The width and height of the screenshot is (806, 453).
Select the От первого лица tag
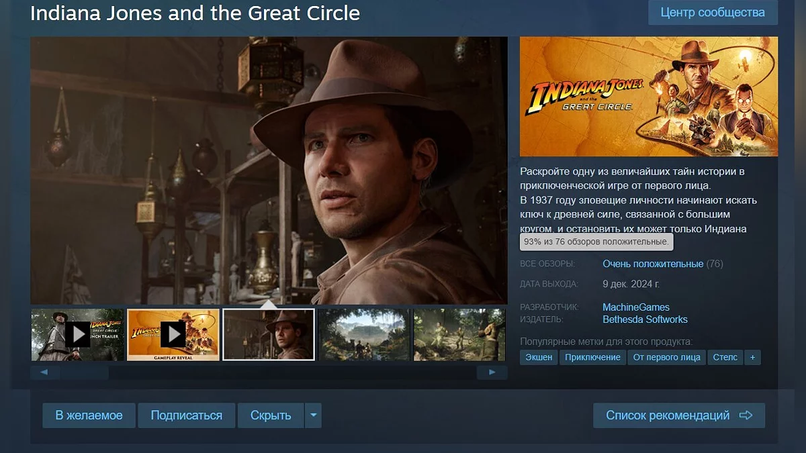[666, 358]
